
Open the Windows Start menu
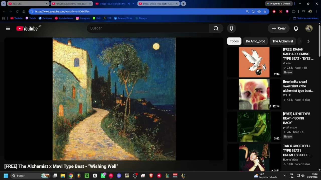[x=6, y=176]
